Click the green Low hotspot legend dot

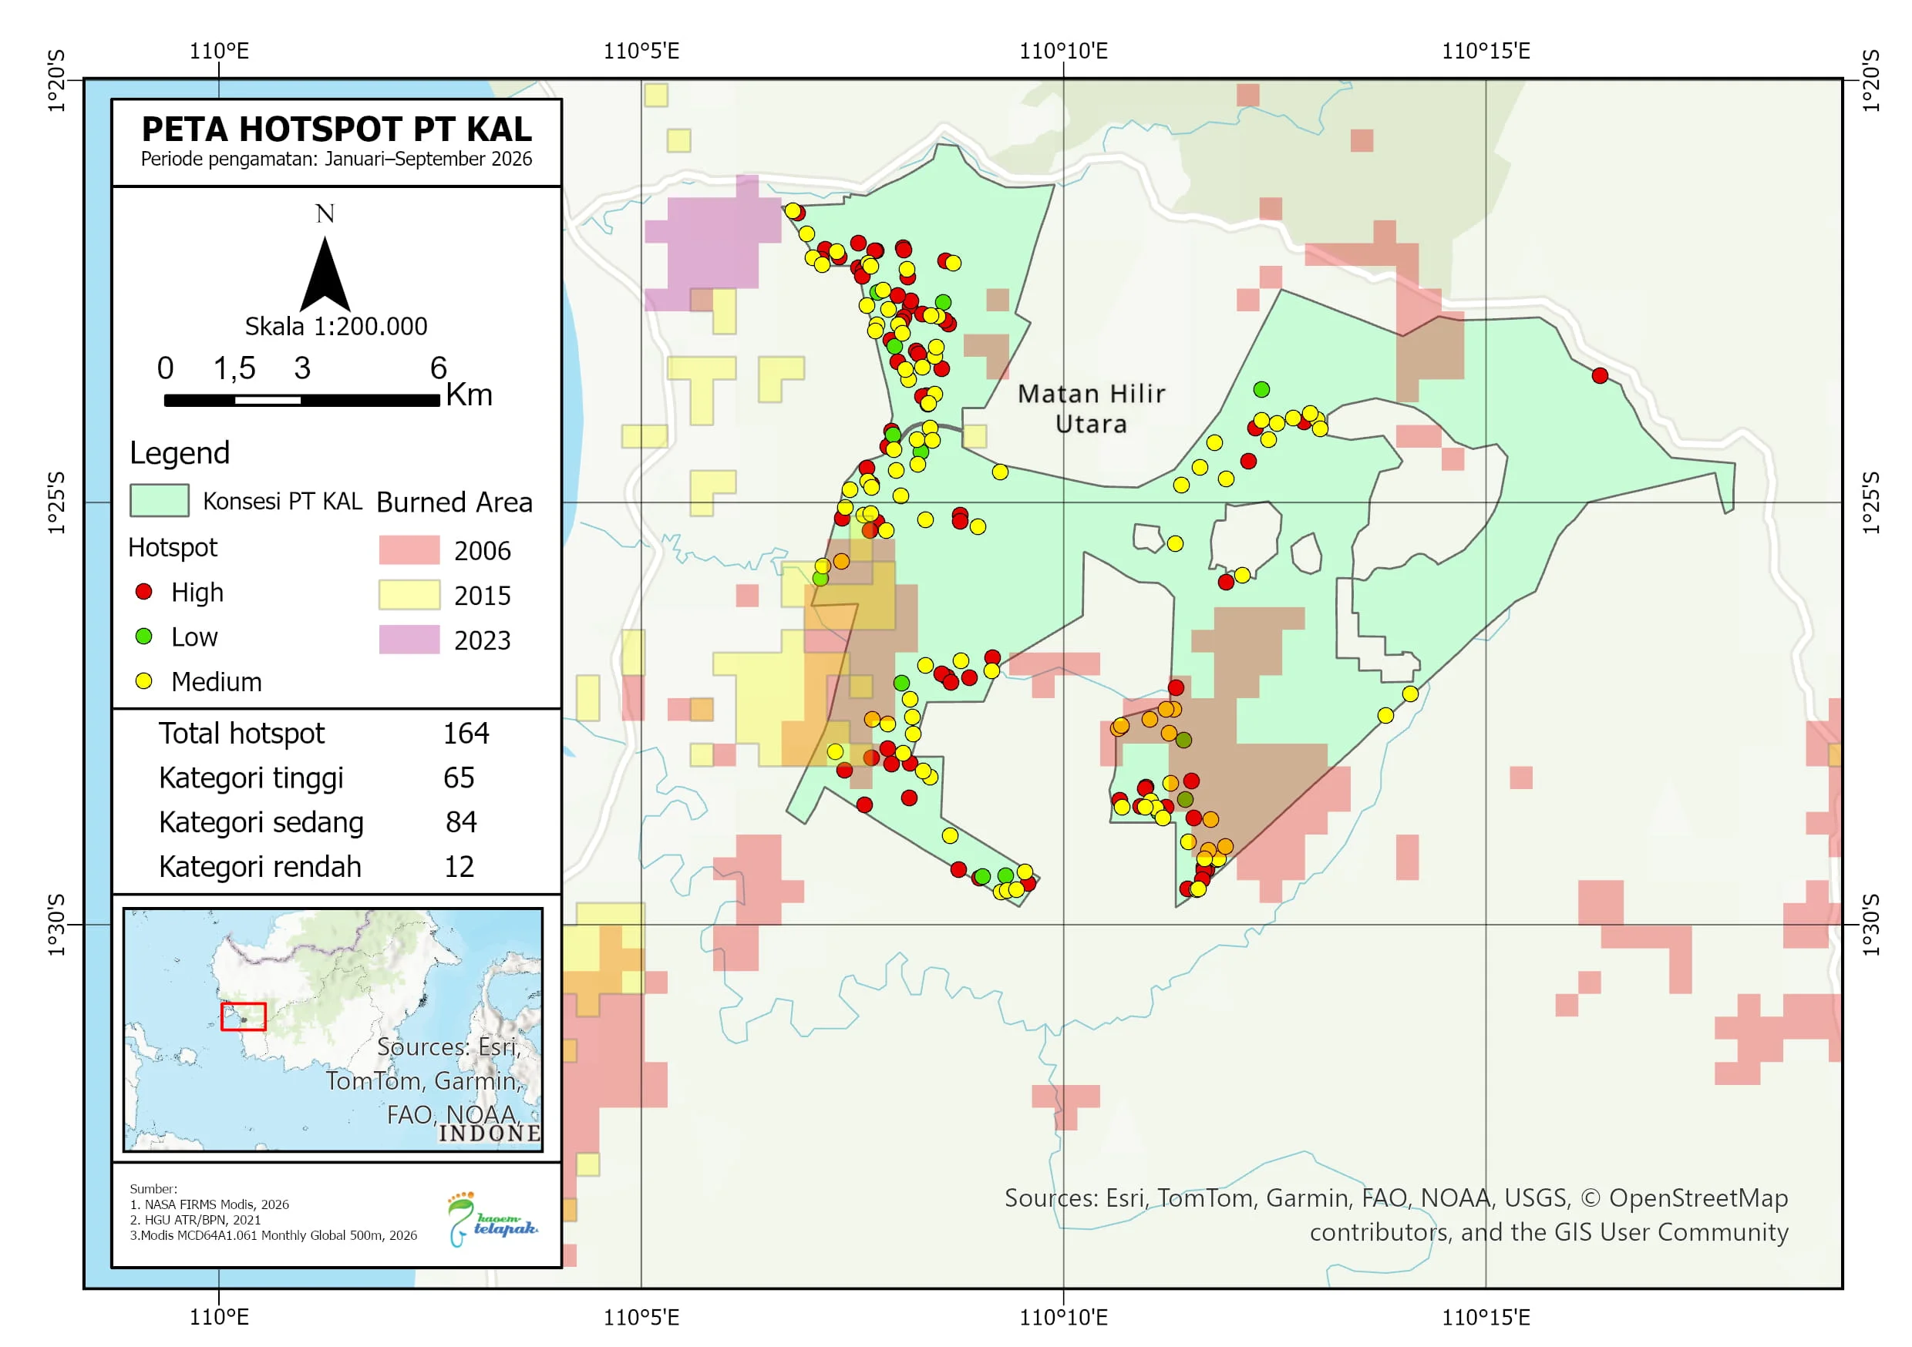(x=143, y=637)
